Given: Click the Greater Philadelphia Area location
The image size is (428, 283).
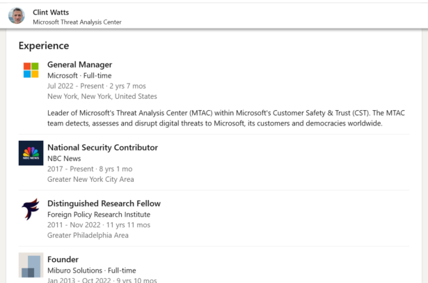Looking at the screenshot, I should 88,236.
